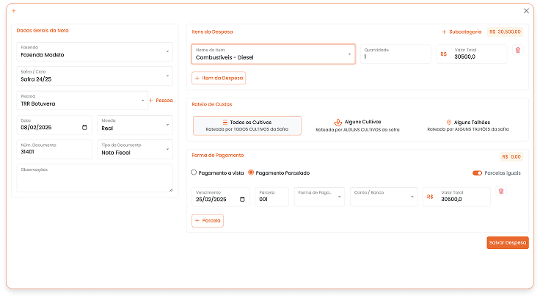Viewport: 540px width, 298px height.
Task: Click the plus icon in top-left corner
Action: (14, 11)
